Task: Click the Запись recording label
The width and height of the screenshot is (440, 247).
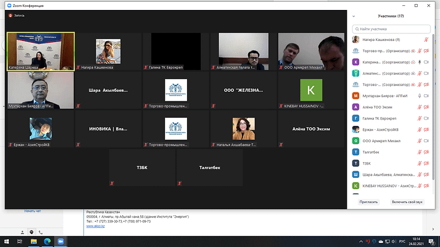Action: coord(19,16)
